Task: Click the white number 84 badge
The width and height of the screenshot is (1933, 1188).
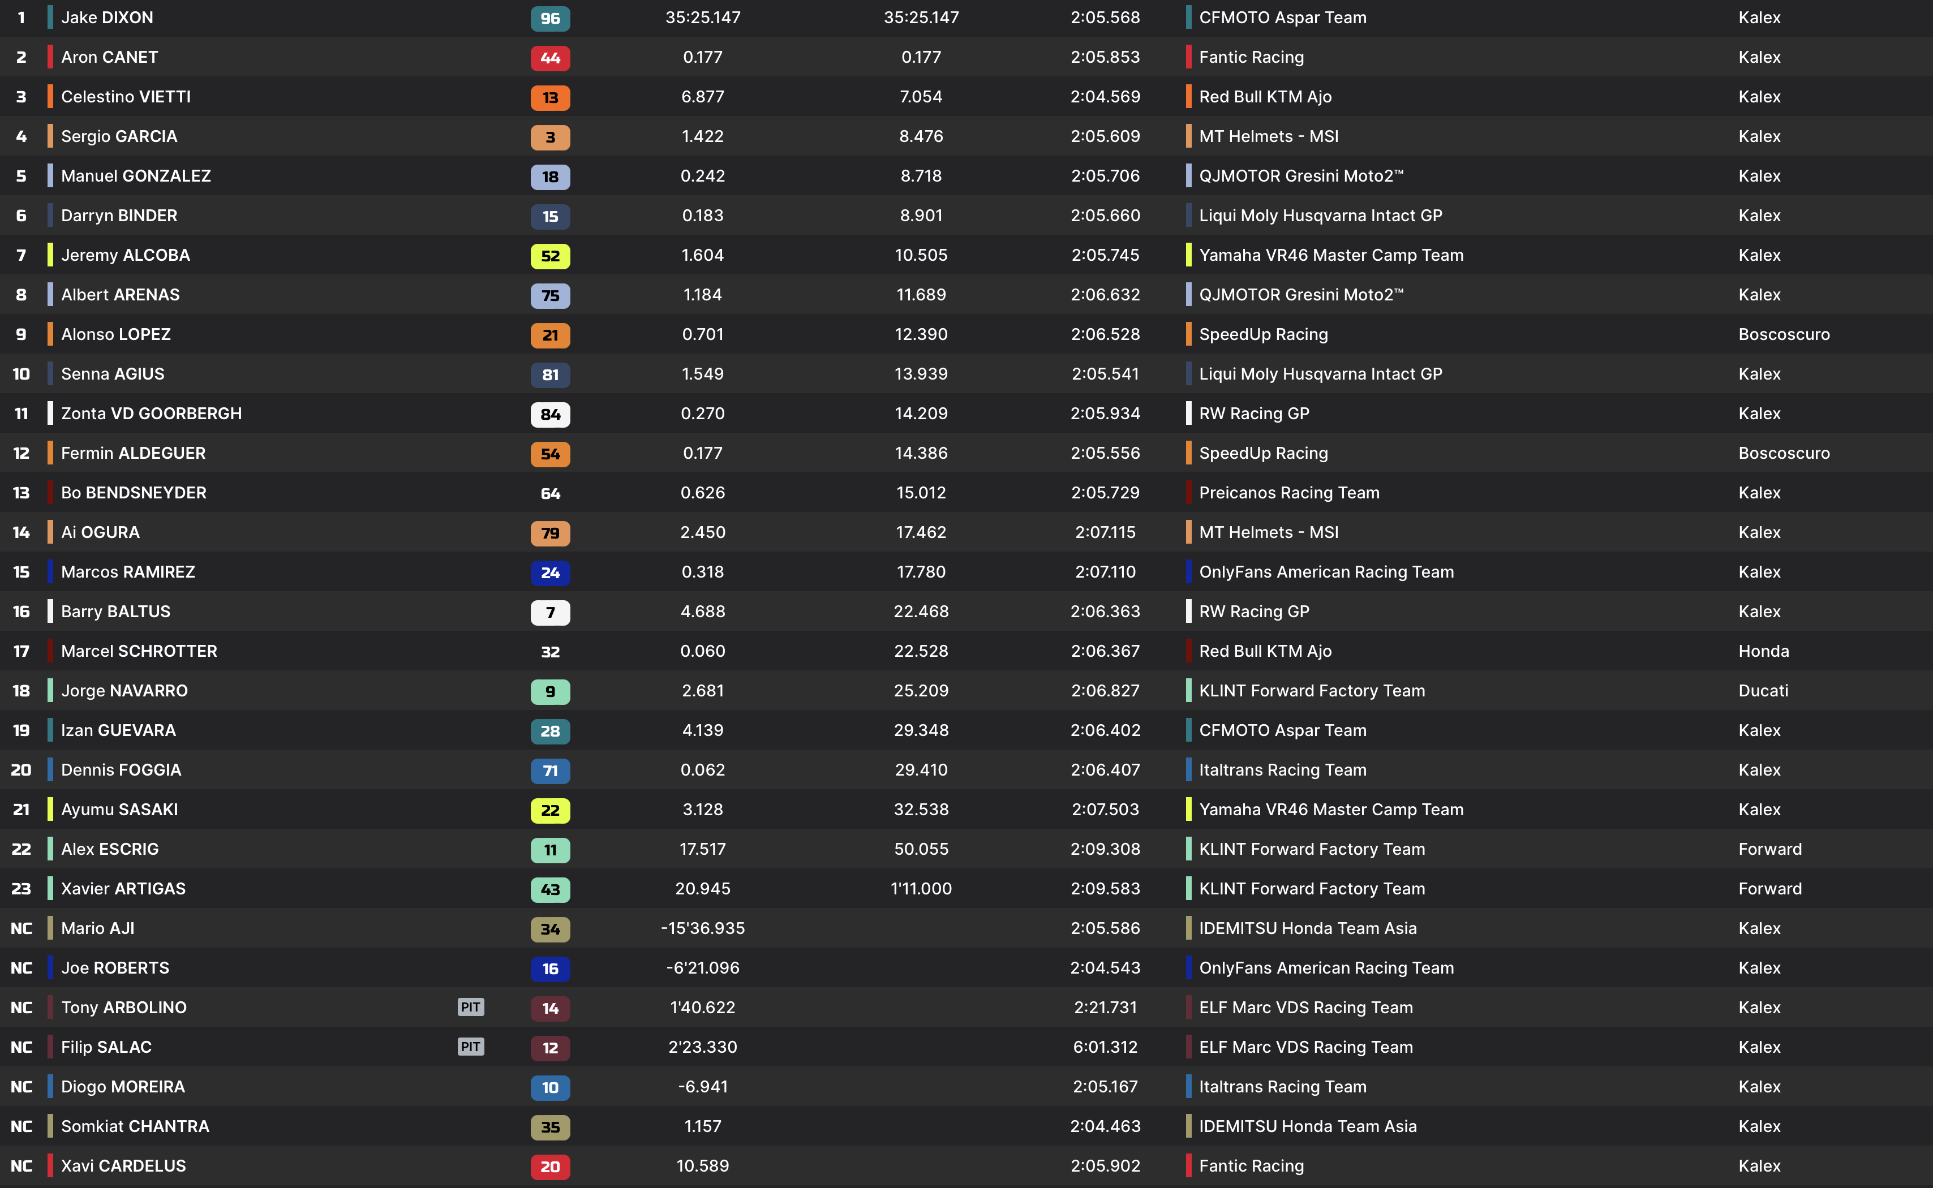Action: 550,414
